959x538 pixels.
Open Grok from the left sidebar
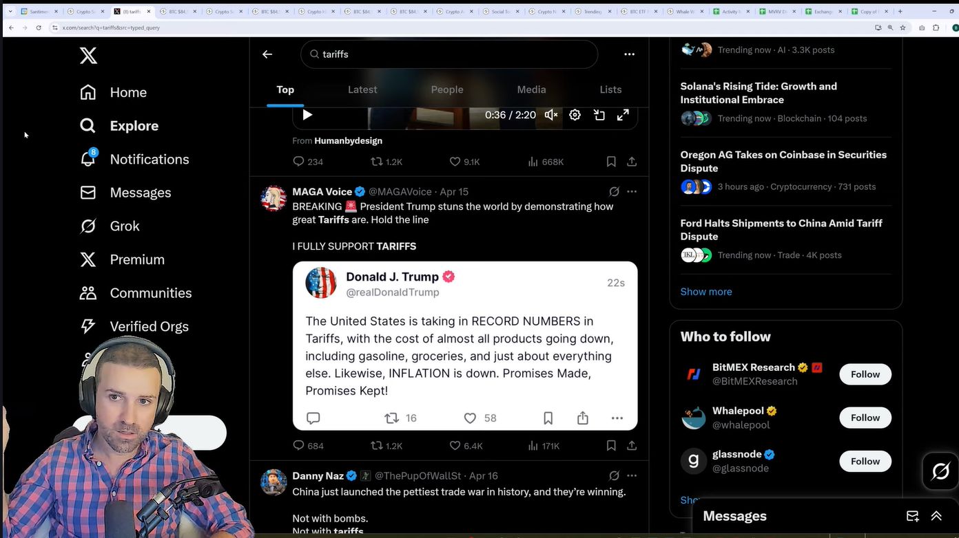(x=110, y=226)
